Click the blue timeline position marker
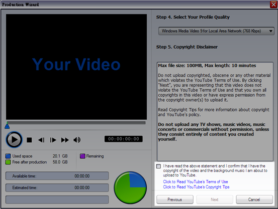This screenshot has width=278, height=209. (7, 126)
